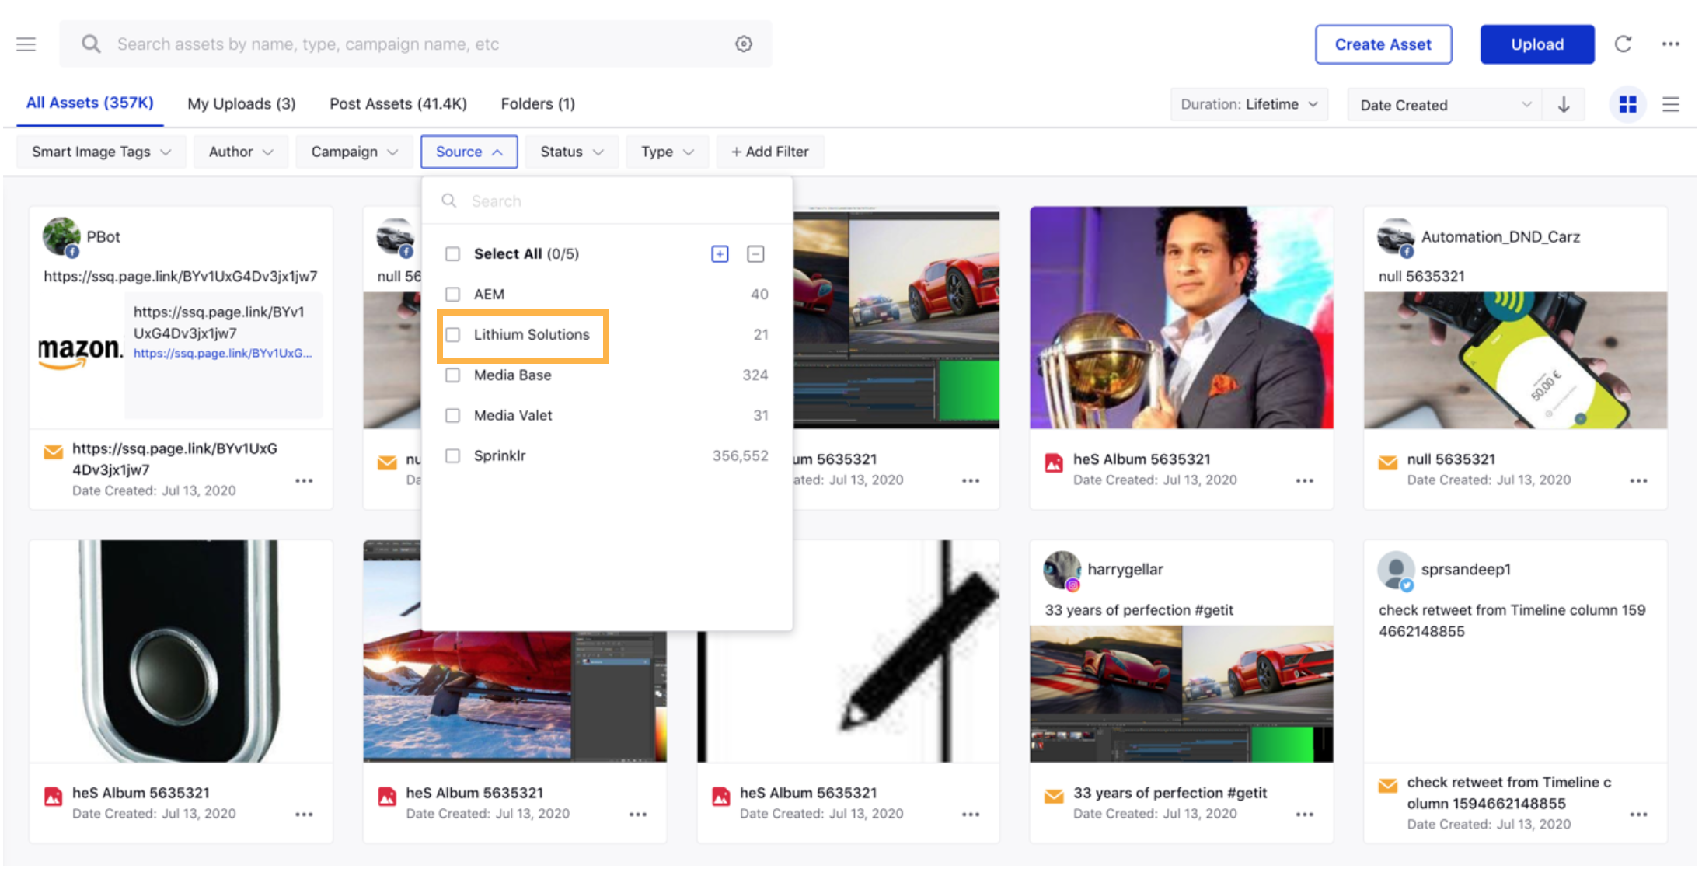Click Add Filter option
Viewport: 1702px width, 869px height.
point(770,151)
